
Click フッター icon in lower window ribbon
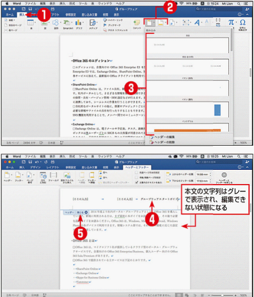(18, 175)
